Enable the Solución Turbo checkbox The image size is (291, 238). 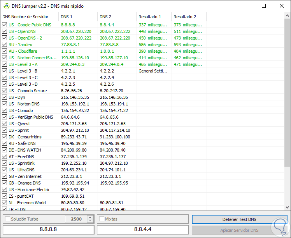coord(8,219)
